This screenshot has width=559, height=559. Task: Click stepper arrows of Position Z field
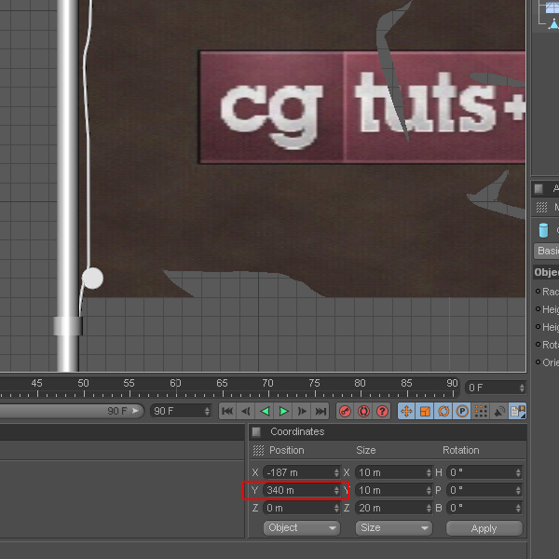tap(336, 508)
